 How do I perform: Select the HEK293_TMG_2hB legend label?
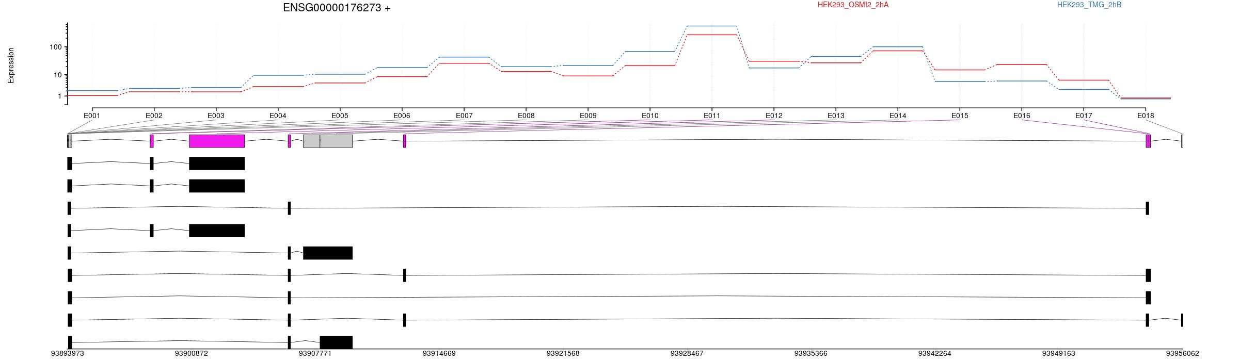coord(1089,5)
